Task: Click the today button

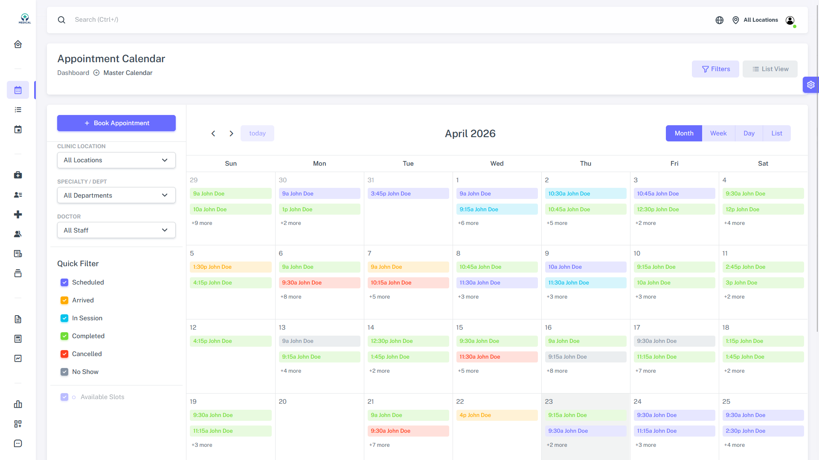Action: pyautogui.click(x=257, y=133)
